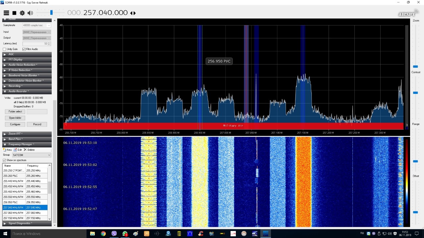The image size is (424, 238).
Task: Expand the Zoom FFT panel
Action: [27, 134]
